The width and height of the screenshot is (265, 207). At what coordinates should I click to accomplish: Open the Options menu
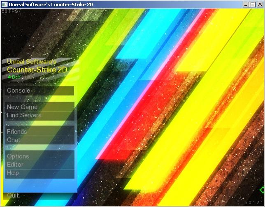coord(40,156)
